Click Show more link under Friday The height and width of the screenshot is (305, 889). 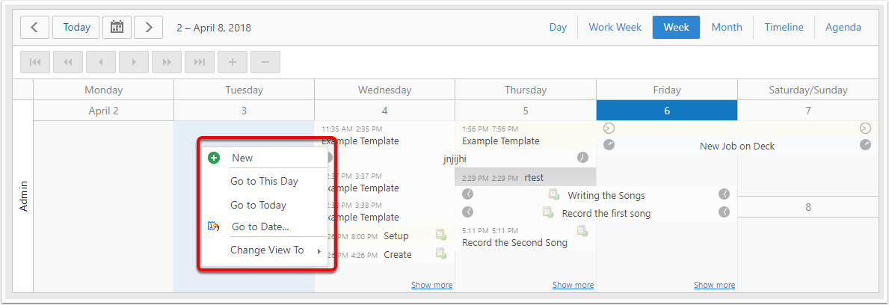click(x=714, y=285)
